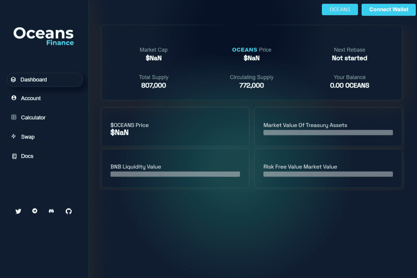Click the Market Value Of Treasury Assets bar
Image resolution: width=417 pixels, height=278 pixels.
(328, 133)
